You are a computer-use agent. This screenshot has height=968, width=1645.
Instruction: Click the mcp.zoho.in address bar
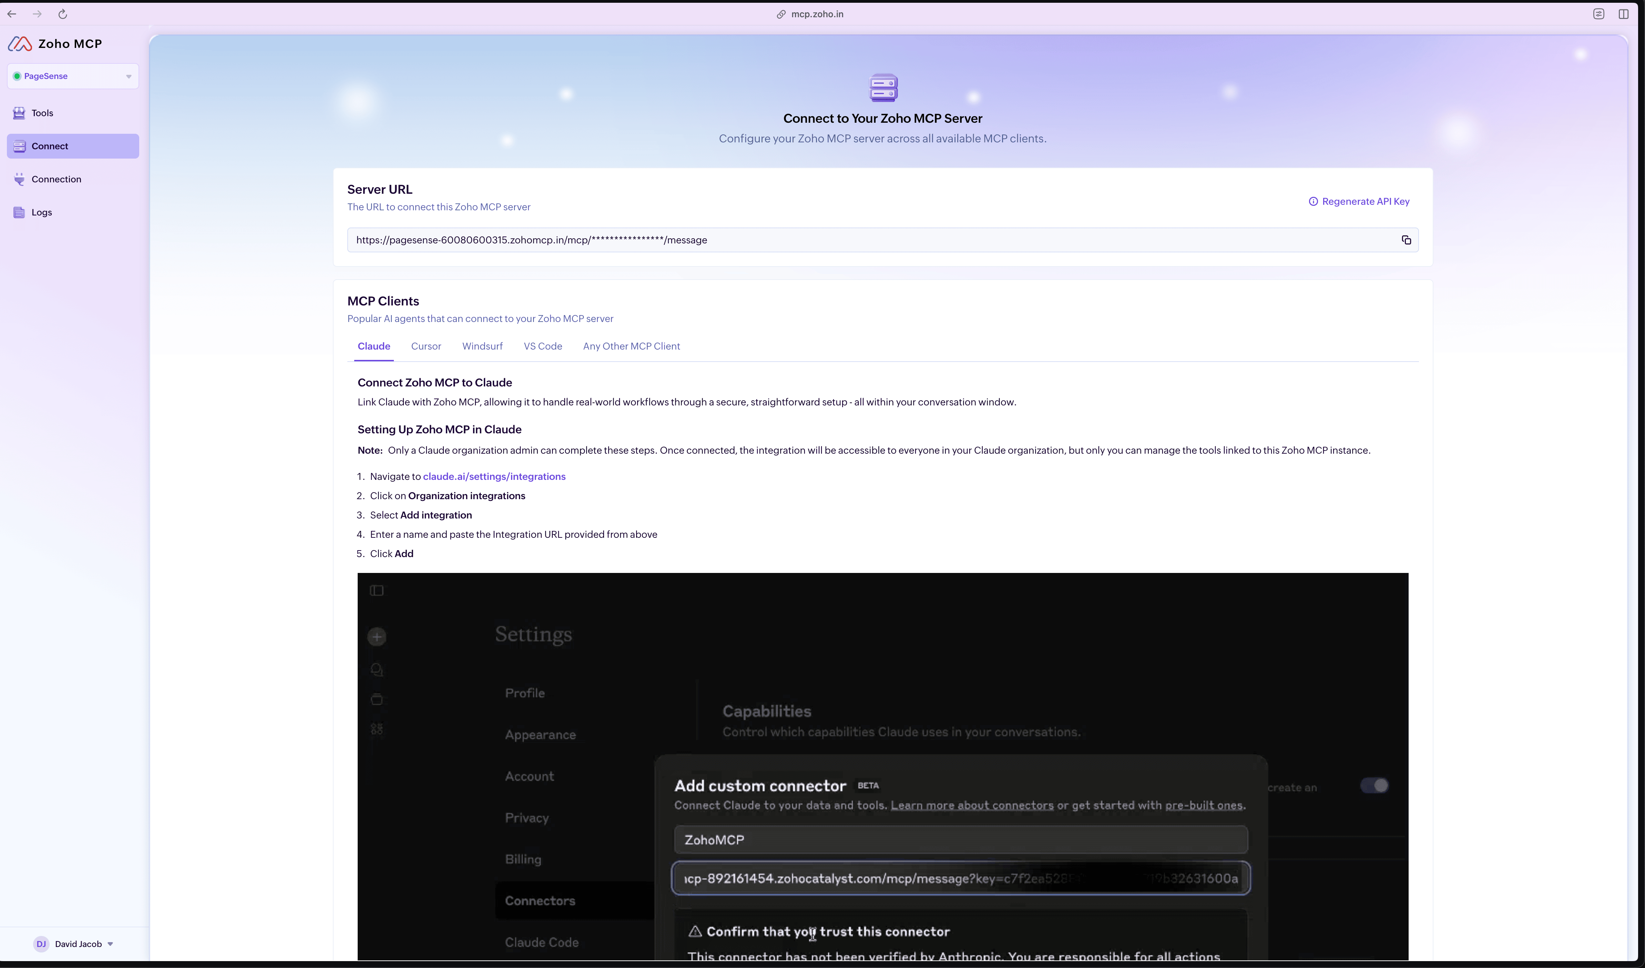810,14
